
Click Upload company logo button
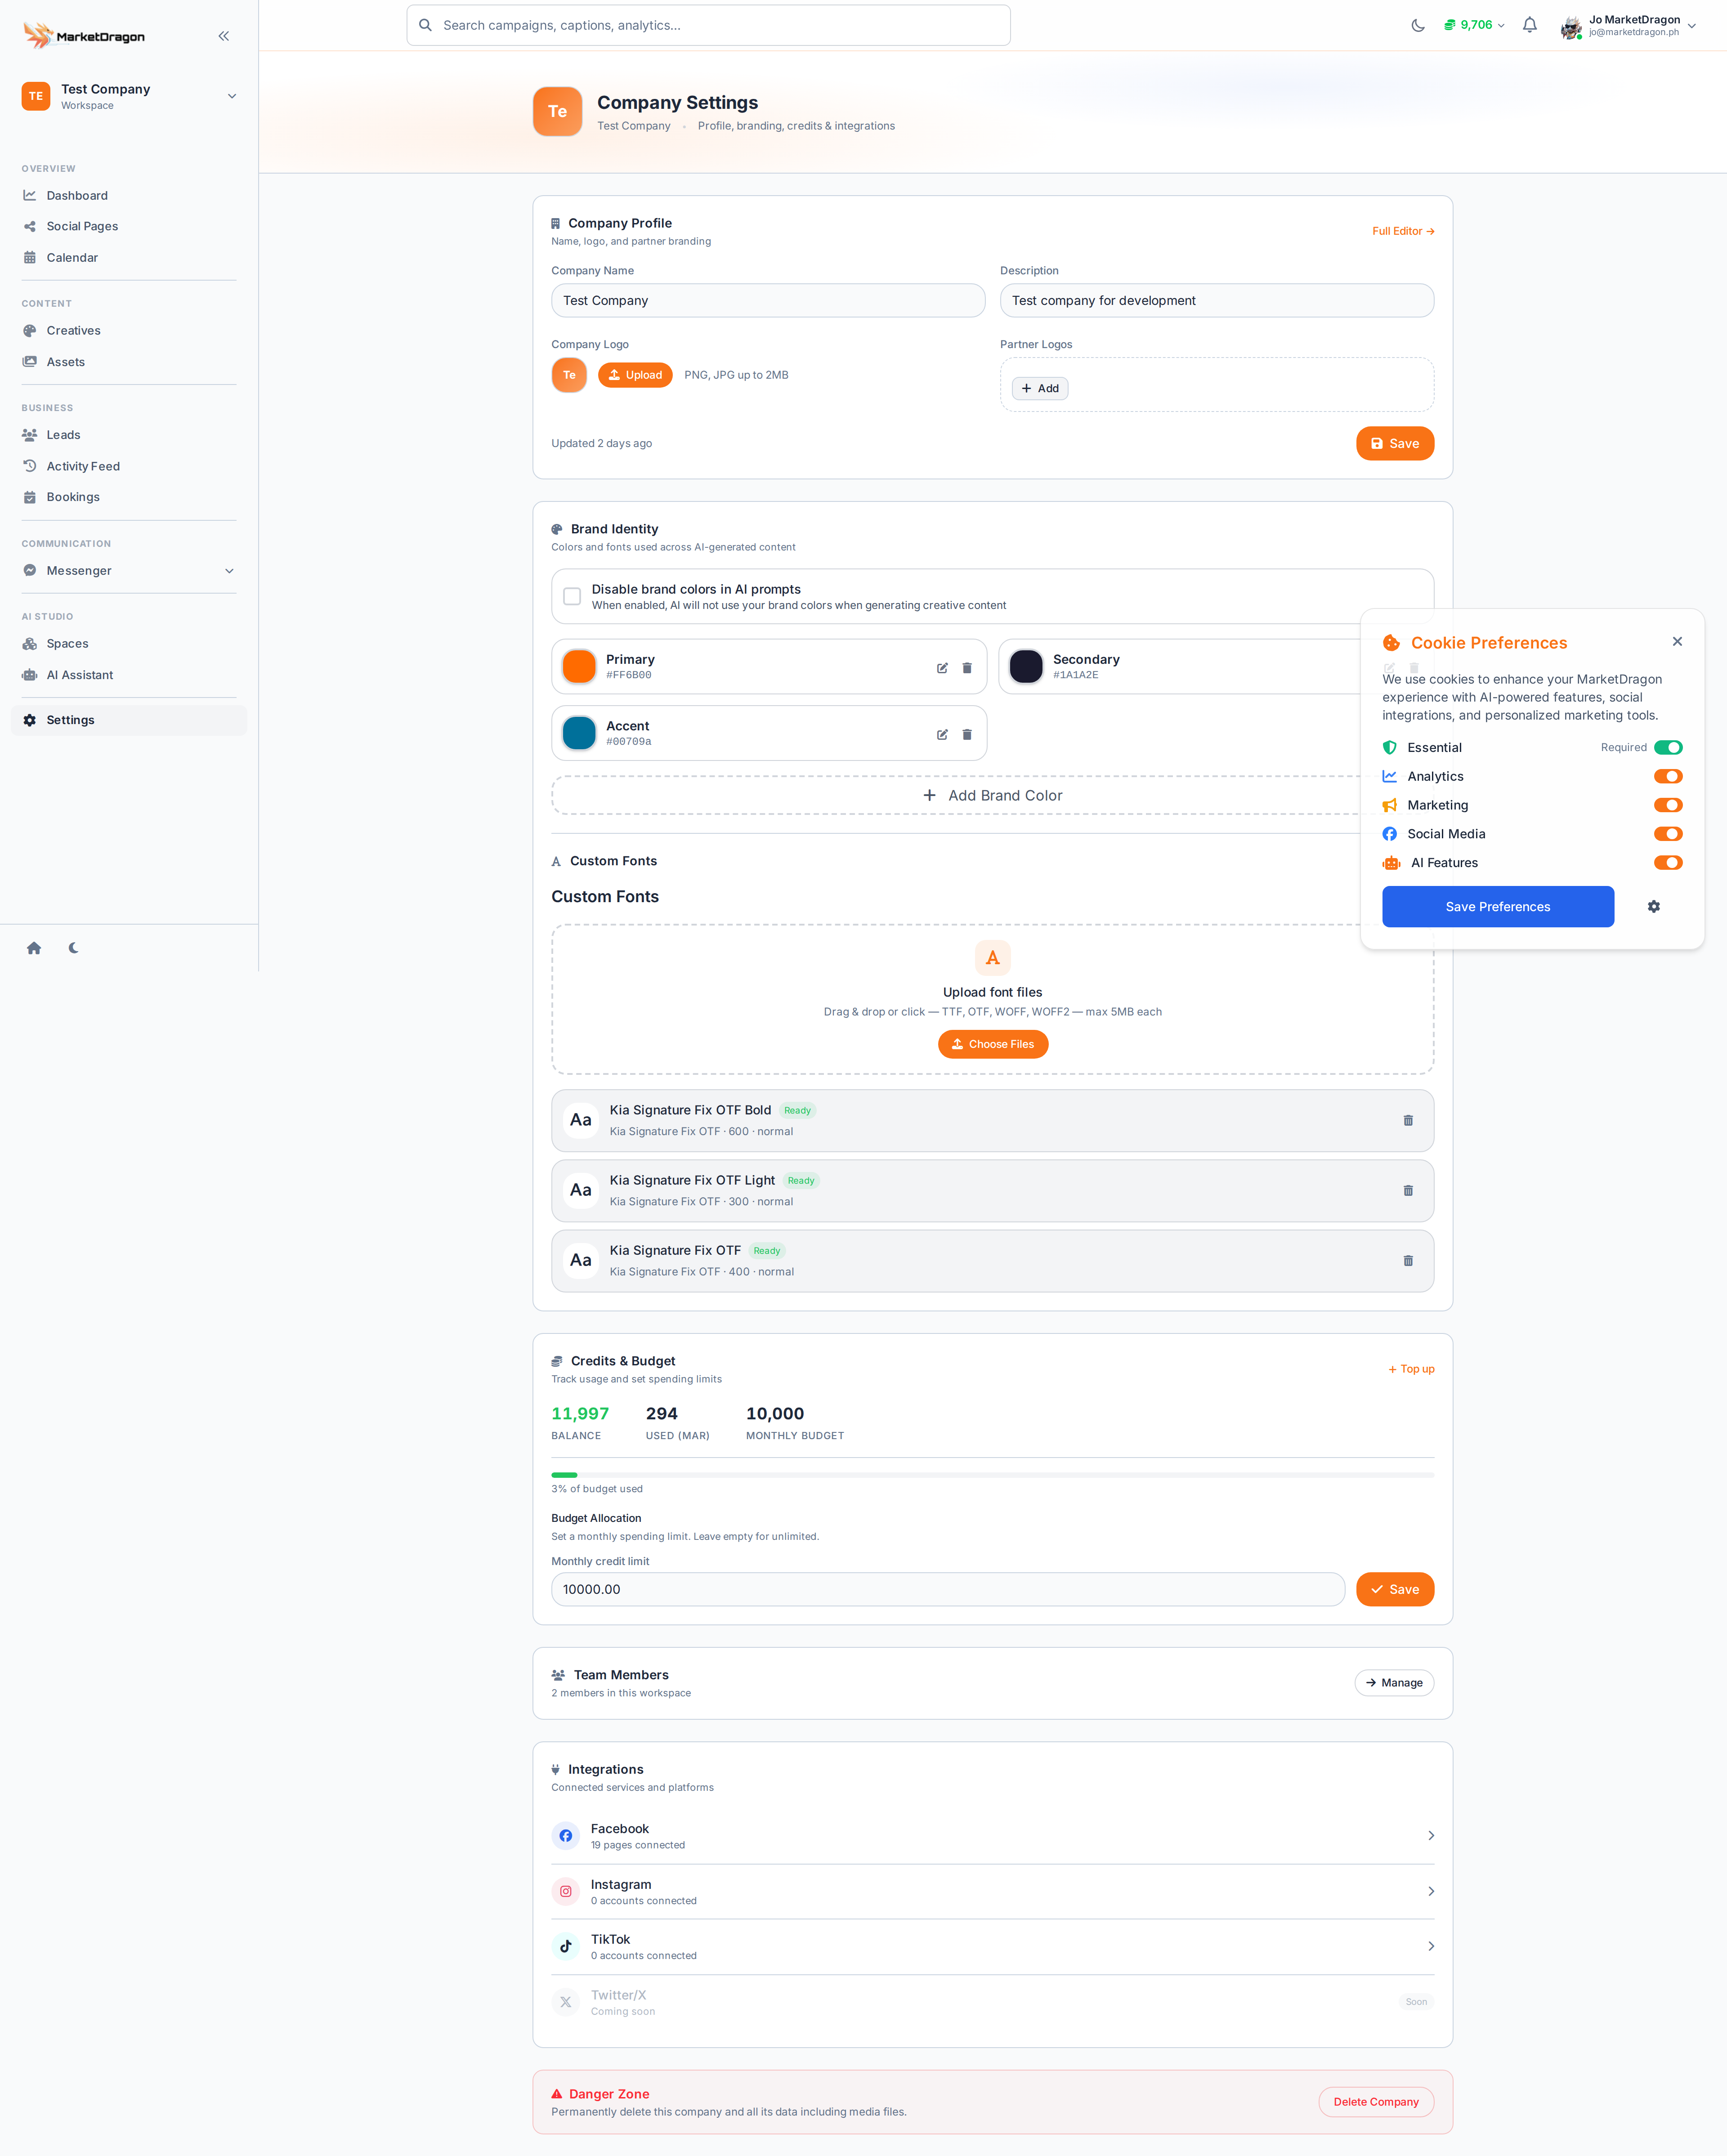(636, 375)
